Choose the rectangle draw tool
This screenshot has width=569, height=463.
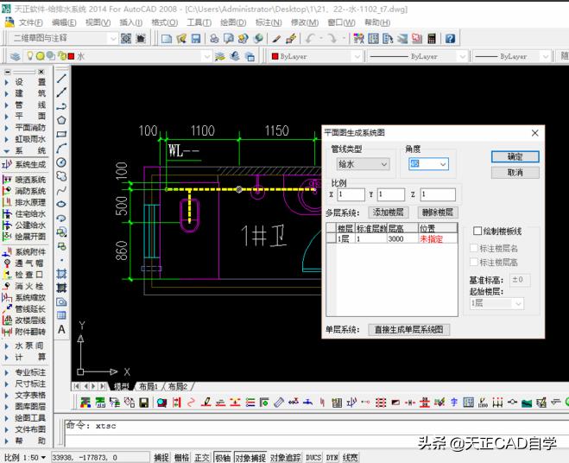coord(62,134)
